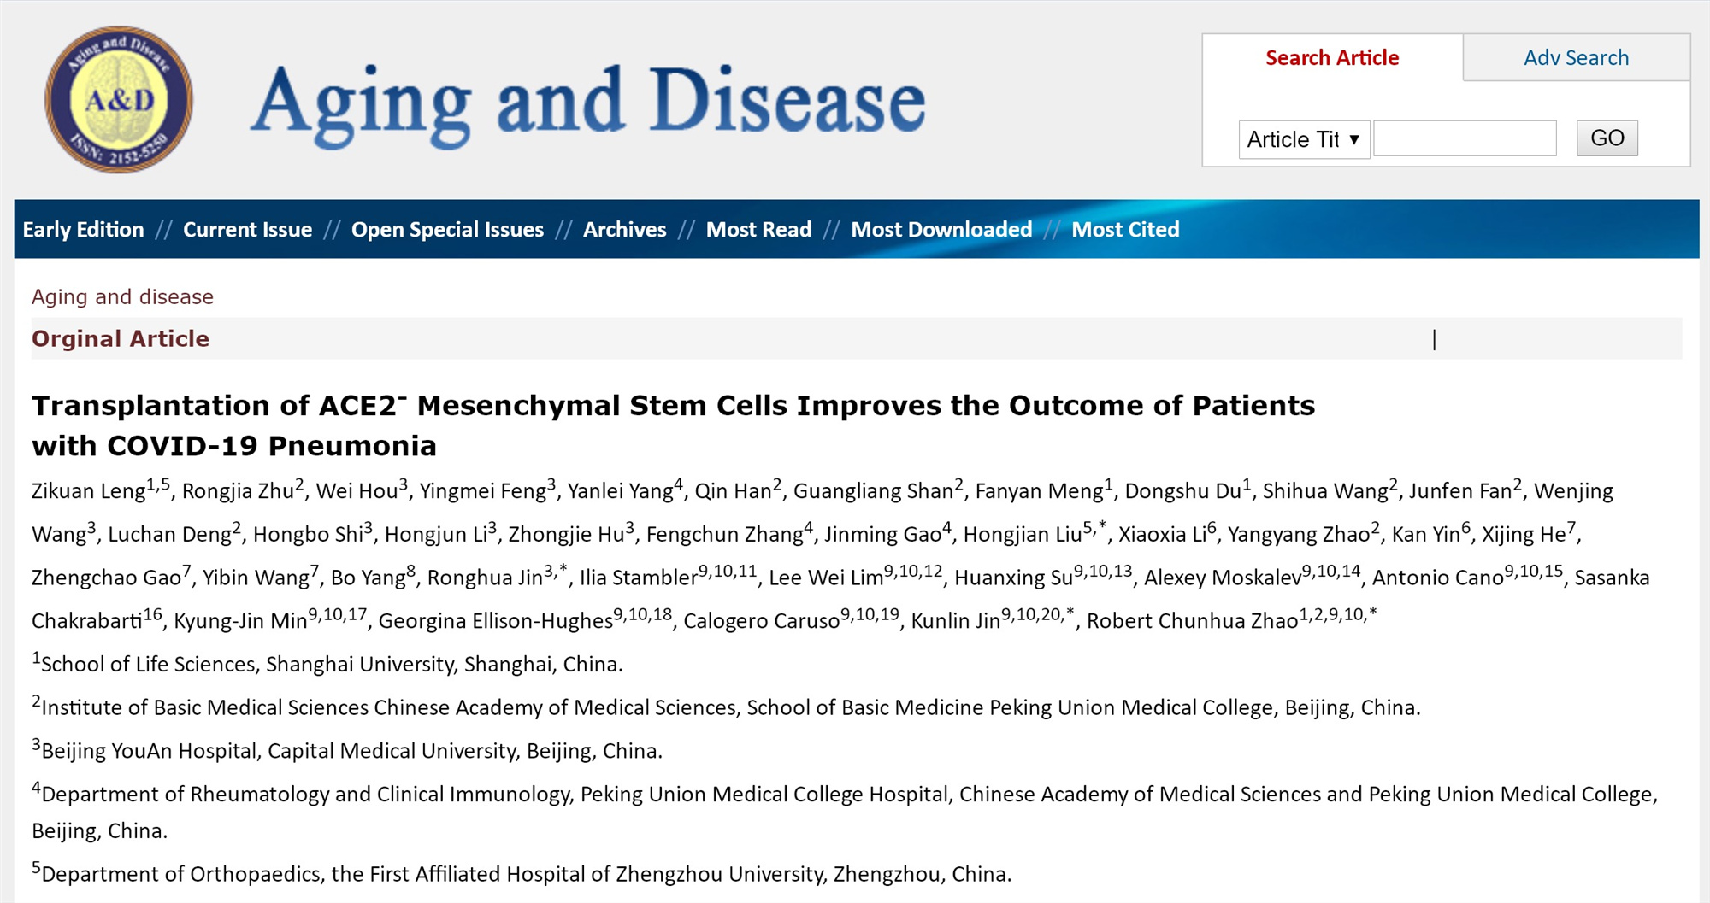The height and width of the screenshot is (903, 1710).
Task: Click the Aging and disease breadcrumb link
Action: (122, 296)
